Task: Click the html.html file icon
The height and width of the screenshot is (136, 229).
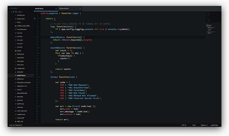Action: tap(15, 58)
